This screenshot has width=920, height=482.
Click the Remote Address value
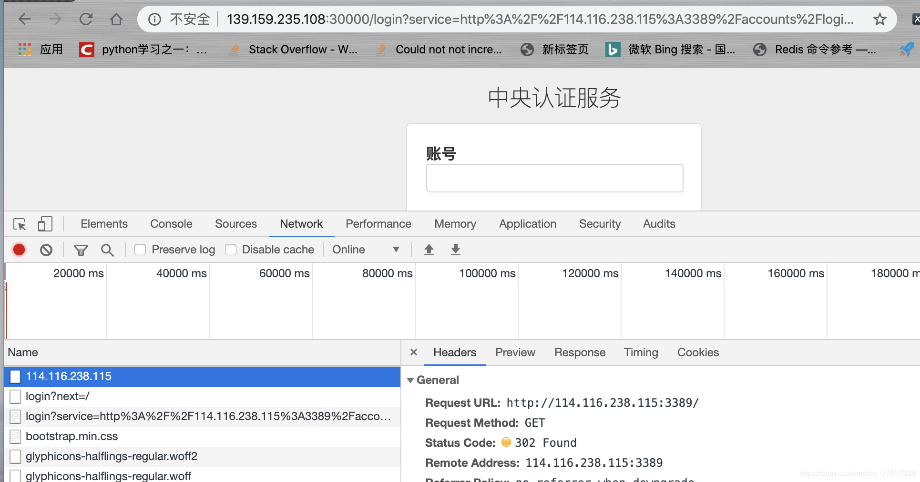(594, 463)
